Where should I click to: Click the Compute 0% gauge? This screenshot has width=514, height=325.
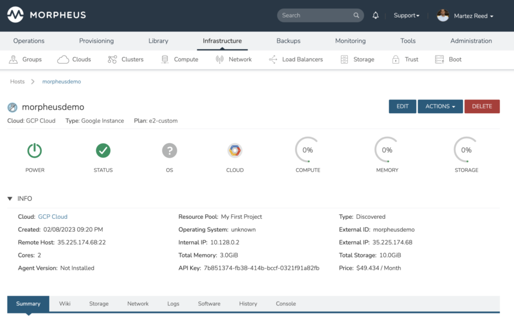point(308,150)
